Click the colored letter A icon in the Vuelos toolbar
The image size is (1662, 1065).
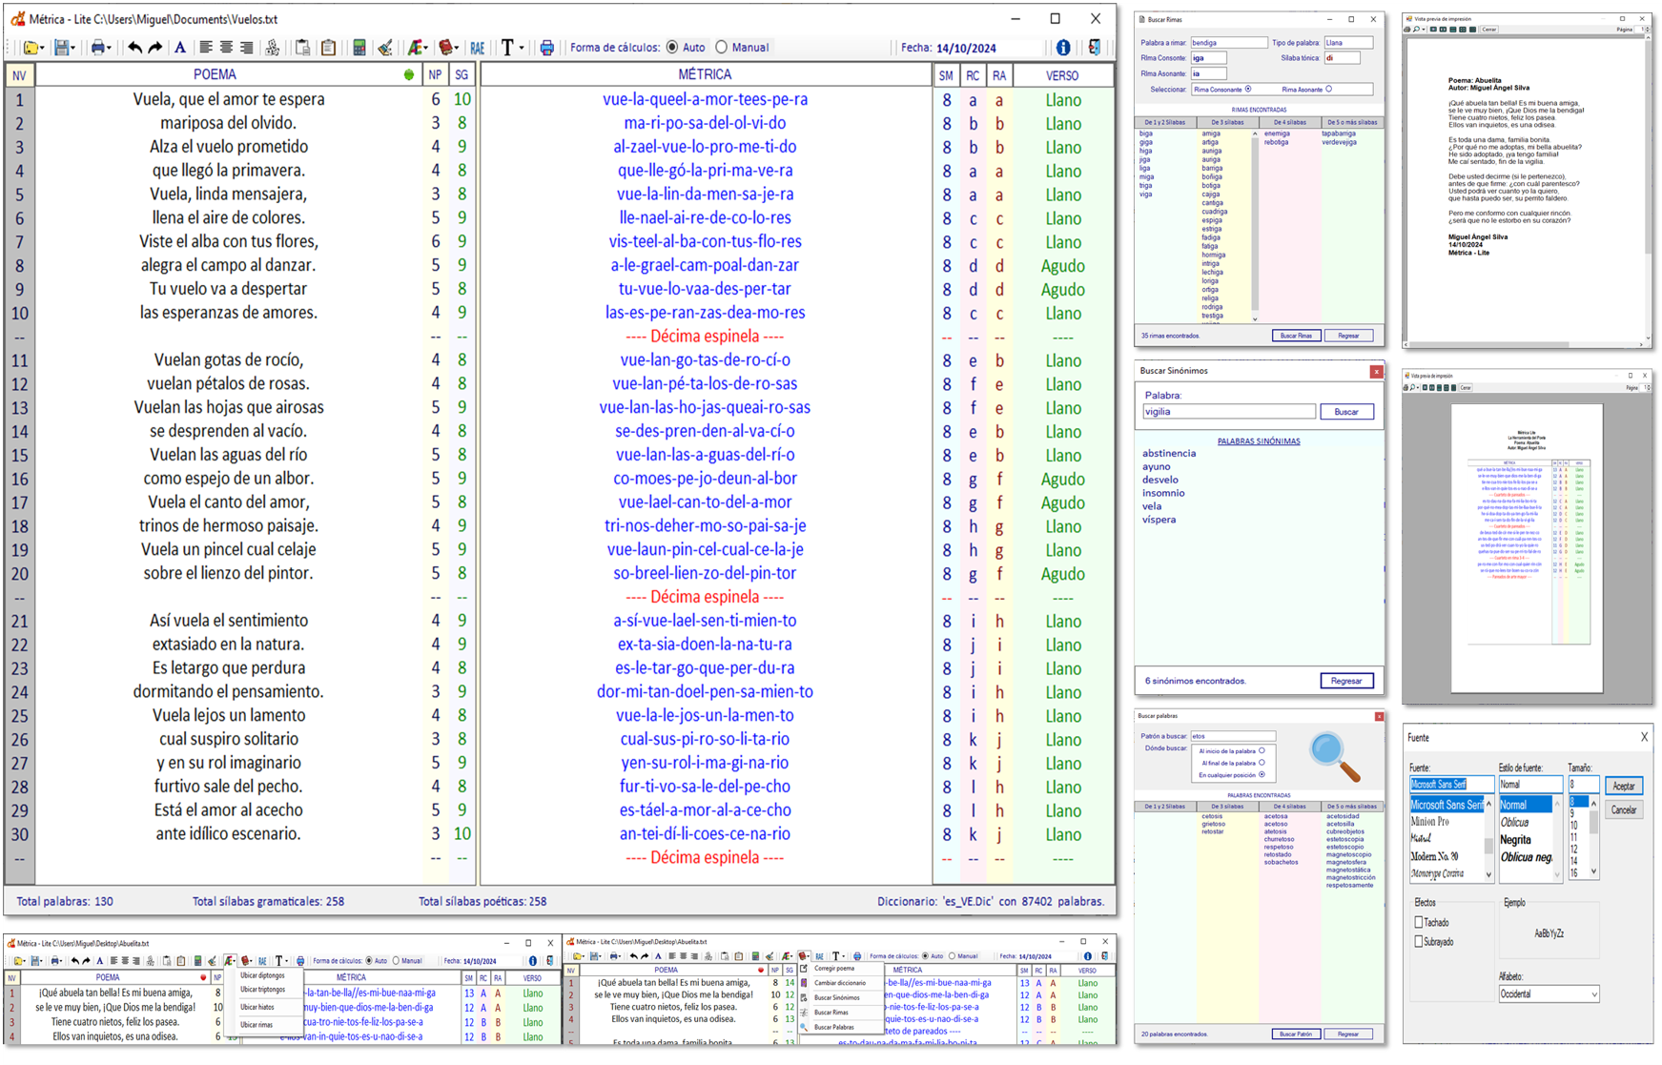click(414, 48)
